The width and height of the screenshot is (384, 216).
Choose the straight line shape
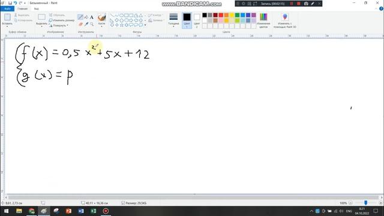point(112,16)
